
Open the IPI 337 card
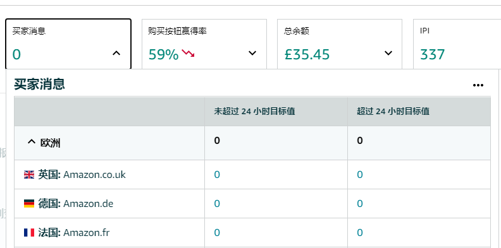tap(457, 44)
